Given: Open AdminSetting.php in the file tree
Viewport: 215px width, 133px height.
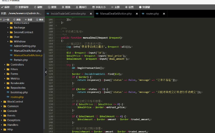Looking at the screenshot, I should [x=25, y=46].
